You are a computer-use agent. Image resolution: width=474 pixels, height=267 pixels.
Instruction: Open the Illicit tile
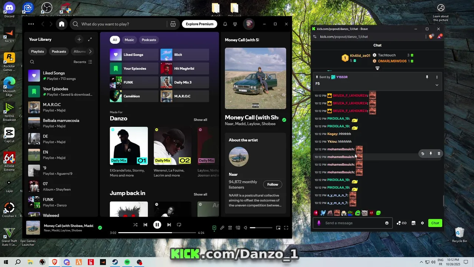point(184,55)
